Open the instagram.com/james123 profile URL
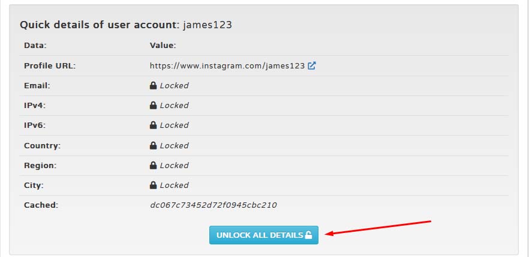529x257 pixels. (227, 66)
